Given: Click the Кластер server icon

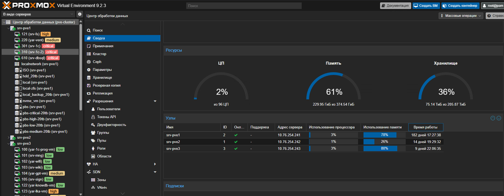Looking at the screenshot, I should click(89, 54).
